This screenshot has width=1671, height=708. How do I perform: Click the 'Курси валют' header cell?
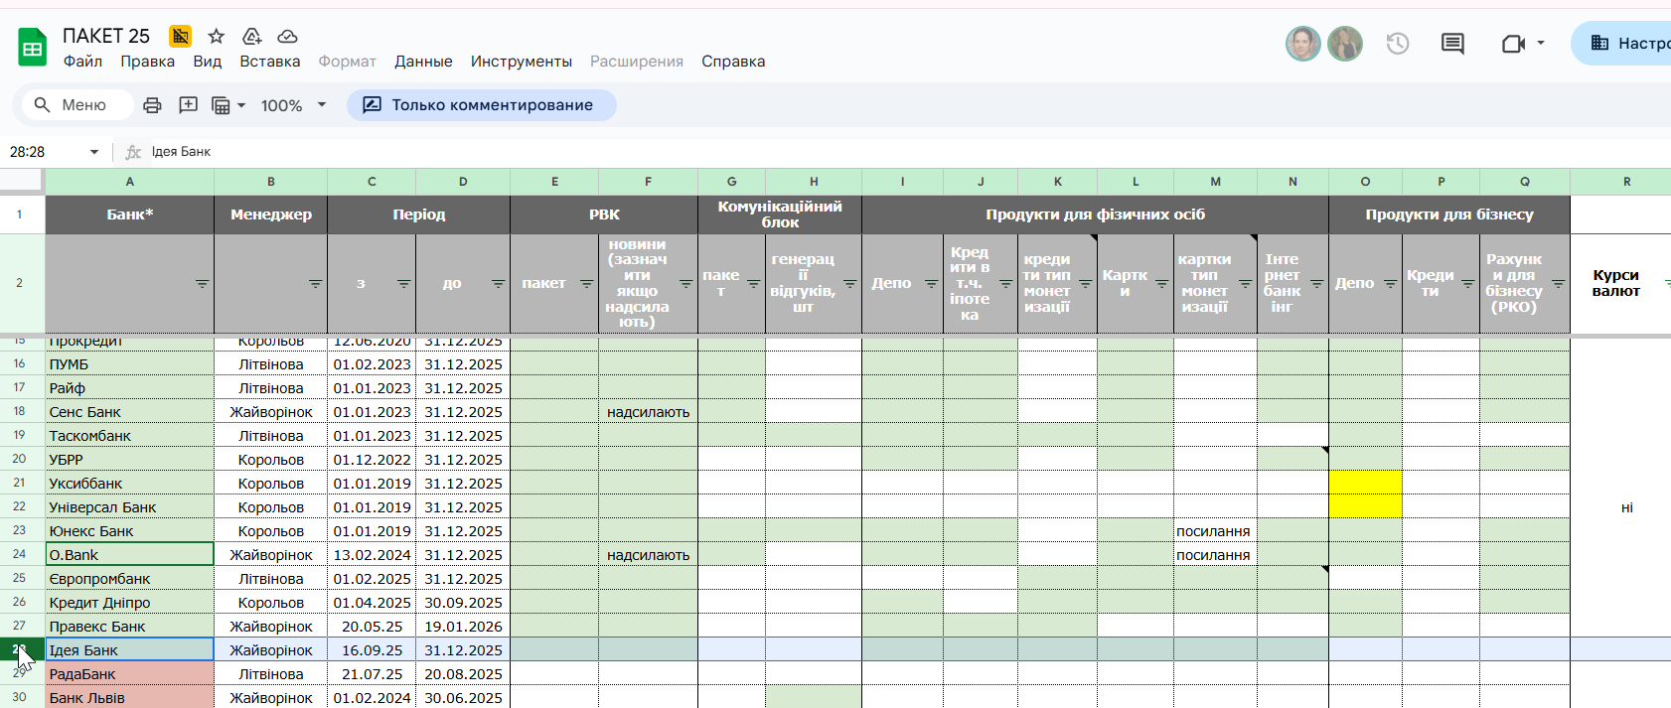(x=1620, y=283)
